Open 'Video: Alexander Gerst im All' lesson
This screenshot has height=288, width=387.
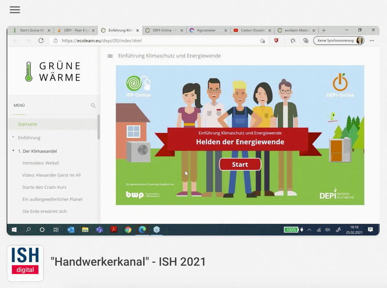pos(51,175)
